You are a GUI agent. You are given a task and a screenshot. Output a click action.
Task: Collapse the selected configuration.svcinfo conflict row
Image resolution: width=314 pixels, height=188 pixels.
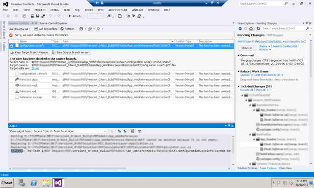(x=12, y=46)
